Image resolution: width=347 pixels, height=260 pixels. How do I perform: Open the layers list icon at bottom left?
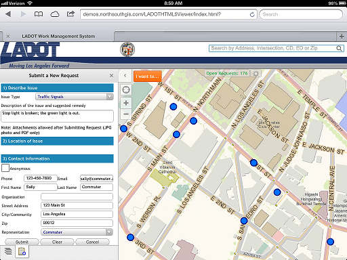[x=8, y=251]
